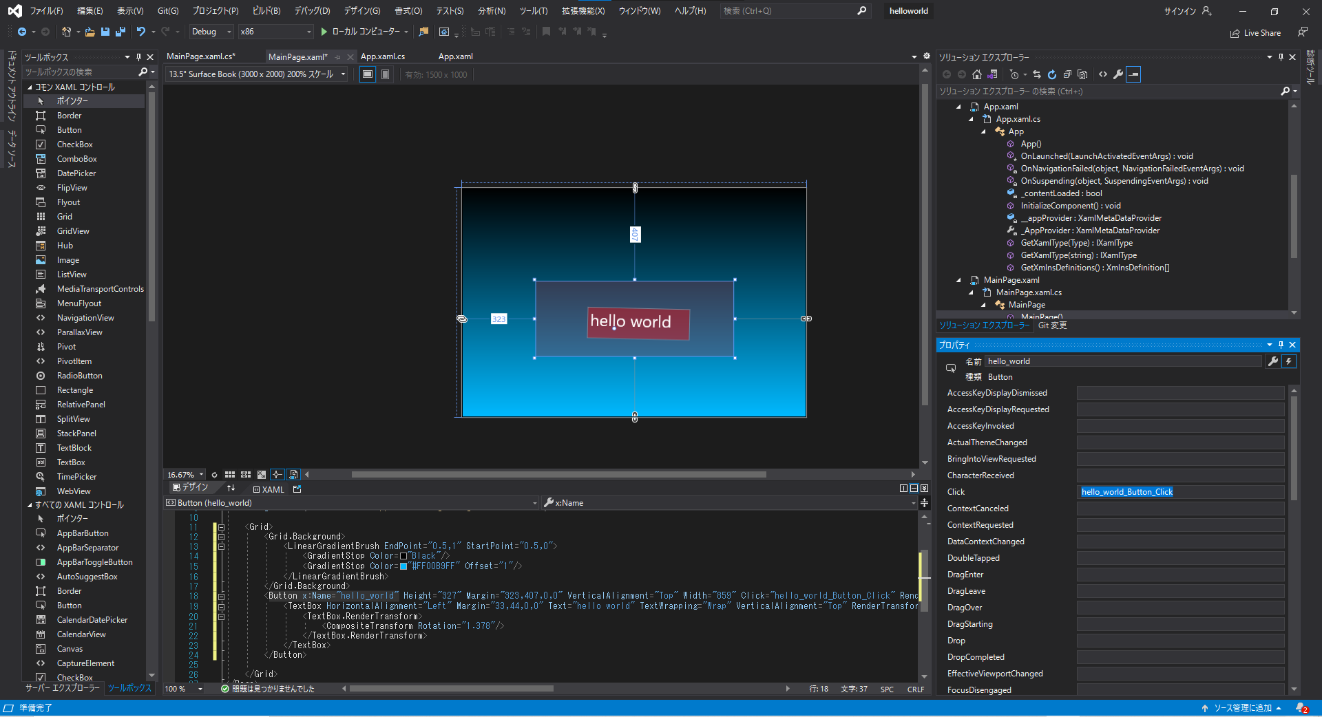Open properties event lightning bolt icon
The image size is (1322, 717).
coord(1289,361)
